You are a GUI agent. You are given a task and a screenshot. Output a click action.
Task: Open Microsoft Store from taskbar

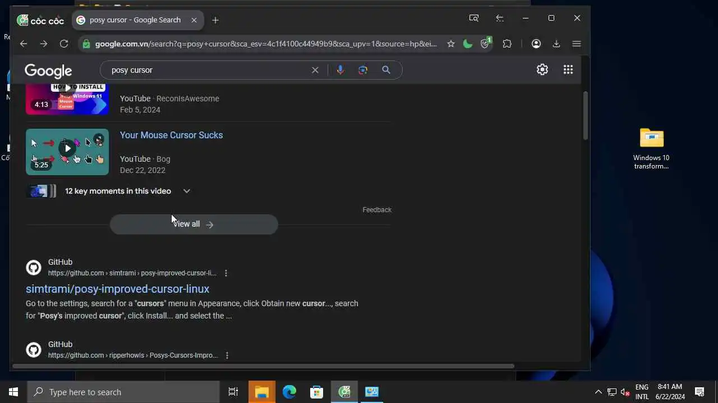click(317, 392)
